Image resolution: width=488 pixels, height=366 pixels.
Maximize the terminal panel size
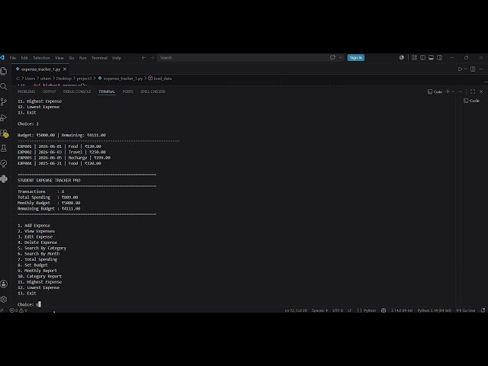click(x=473, y=91)
